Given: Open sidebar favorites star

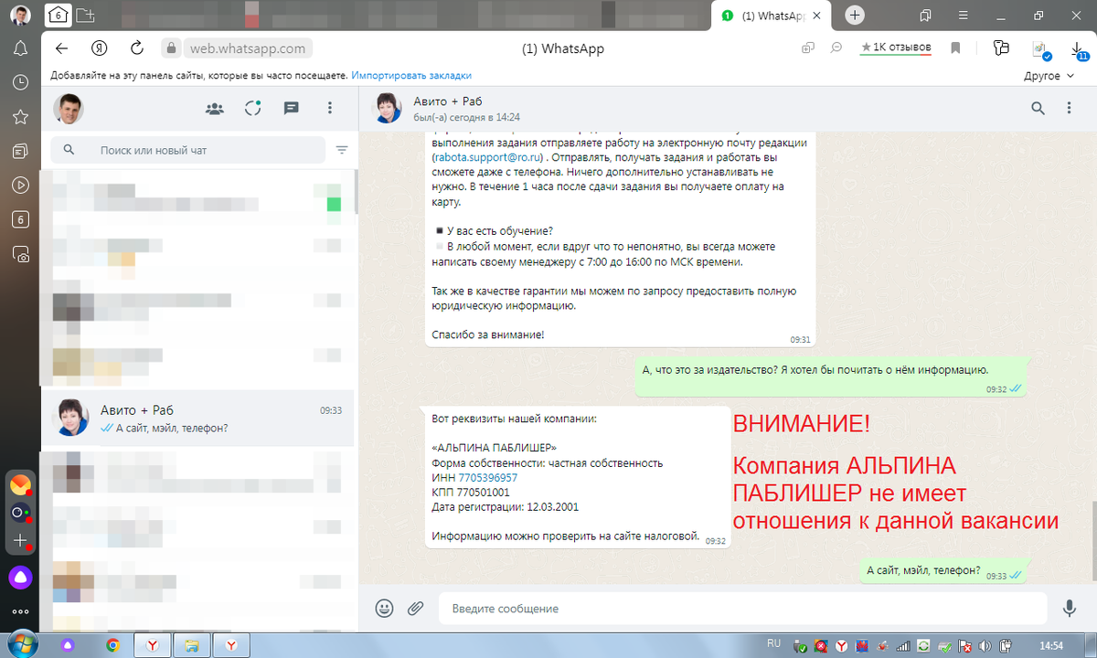Looking at the screenshot, I should coord(20,116).
